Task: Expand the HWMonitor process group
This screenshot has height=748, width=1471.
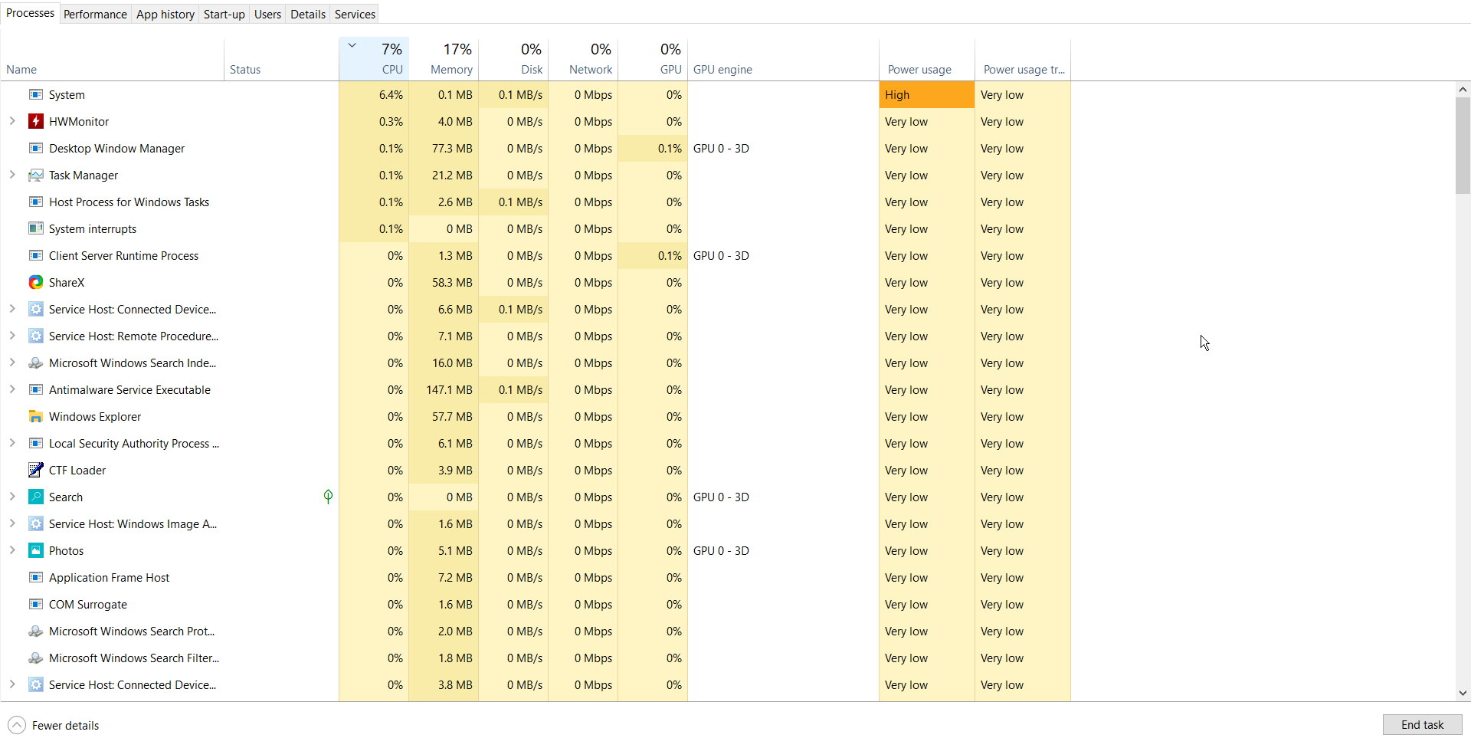Action: click(12, 121)
